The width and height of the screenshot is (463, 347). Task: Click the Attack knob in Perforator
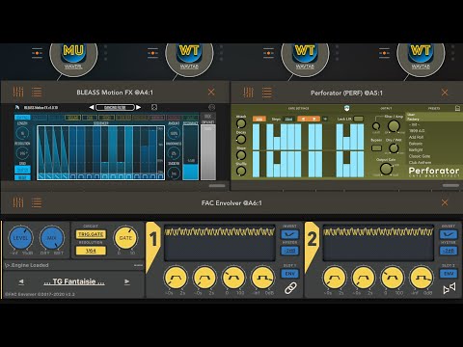click(241, 123)
